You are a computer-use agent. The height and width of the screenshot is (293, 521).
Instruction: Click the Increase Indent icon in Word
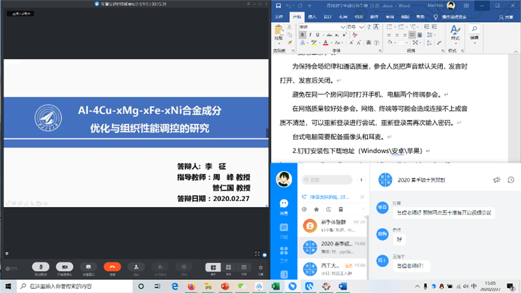click(x=434, y=27)
